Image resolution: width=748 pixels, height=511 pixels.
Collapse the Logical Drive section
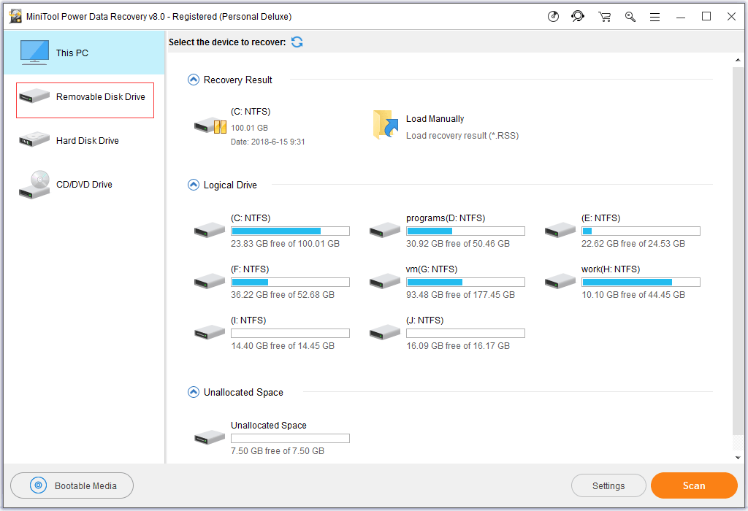click(193, 185)
